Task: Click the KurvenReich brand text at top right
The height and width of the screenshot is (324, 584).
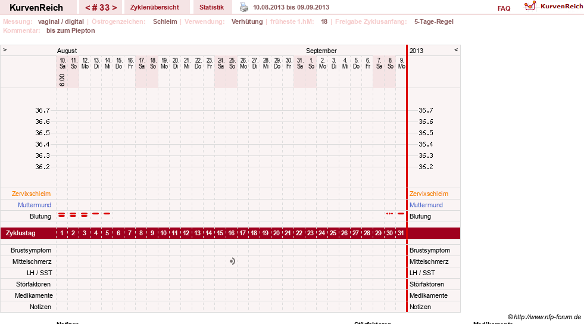Action: (x=561, y=7)
